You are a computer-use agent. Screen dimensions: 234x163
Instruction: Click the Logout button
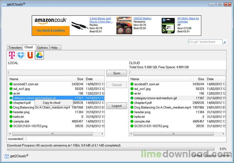[x=117, y=106]
